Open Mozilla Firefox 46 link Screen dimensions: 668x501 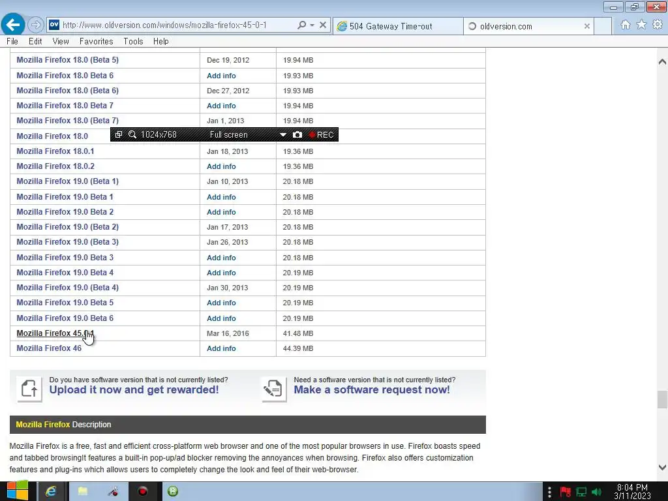click(48, 348)
